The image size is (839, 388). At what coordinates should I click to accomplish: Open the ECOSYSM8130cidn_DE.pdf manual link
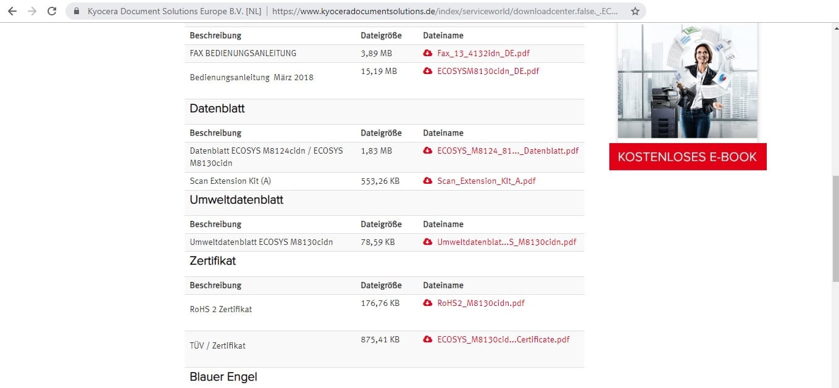click(x=488, y=72)
